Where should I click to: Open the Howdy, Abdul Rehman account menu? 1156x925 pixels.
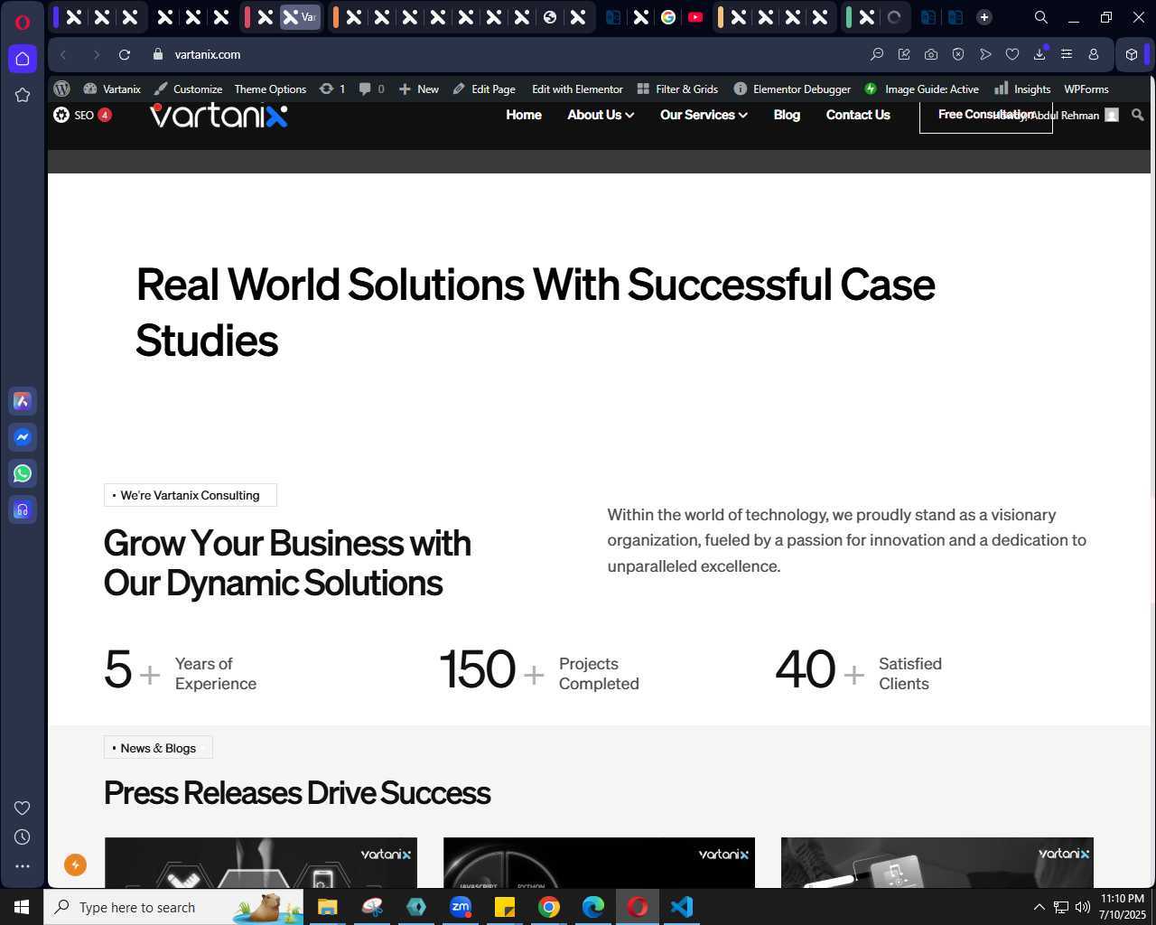1057,115
